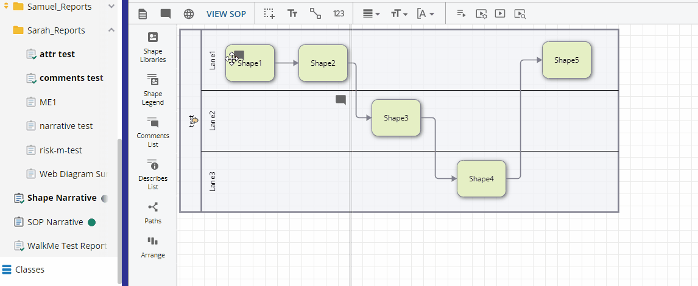Image resolution: width=698 pixels, height=286 pixels.
Task: Open the narrative test report
Action: 66,126
